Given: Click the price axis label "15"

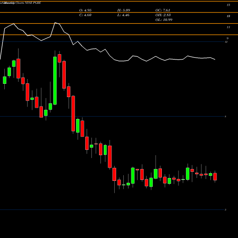Looking at the screenshot, I should click(x=228, y=5).
